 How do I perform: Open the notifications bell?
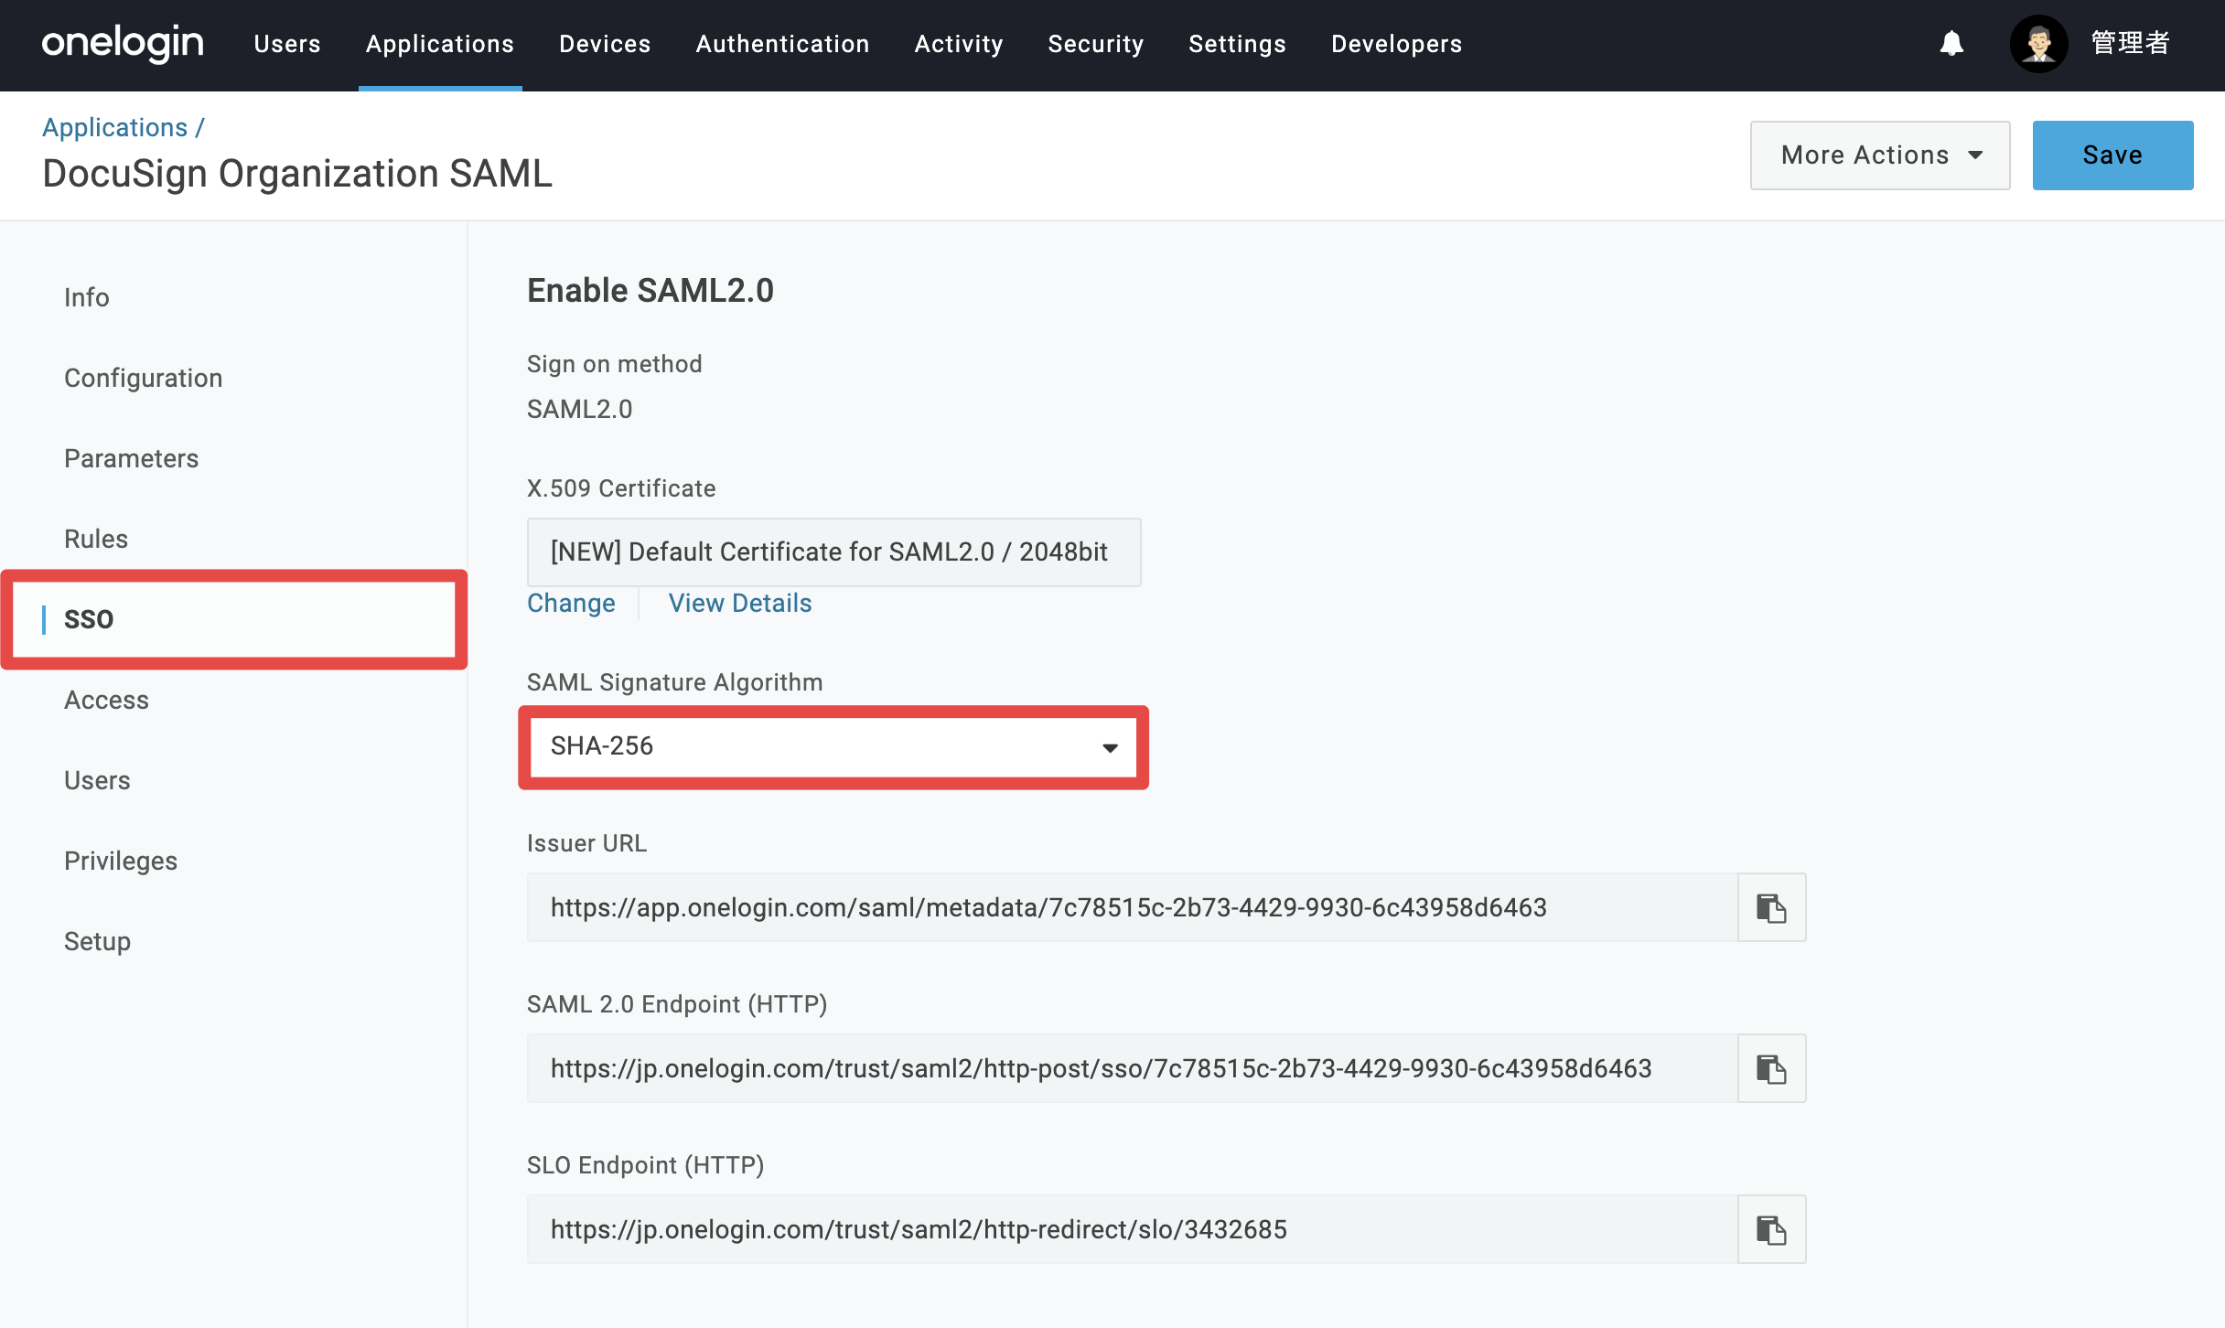pyautogui.click(x=1951, y=43)
